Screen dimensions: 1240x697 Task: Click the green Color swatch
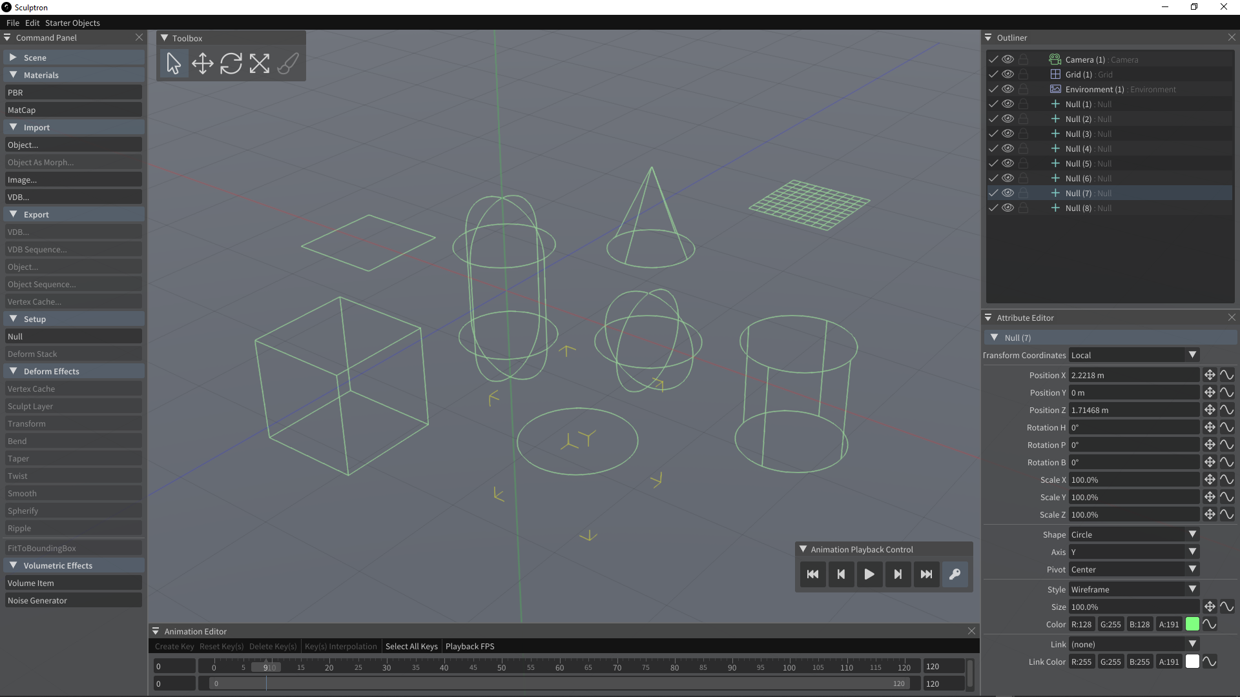pos(1192,624)
